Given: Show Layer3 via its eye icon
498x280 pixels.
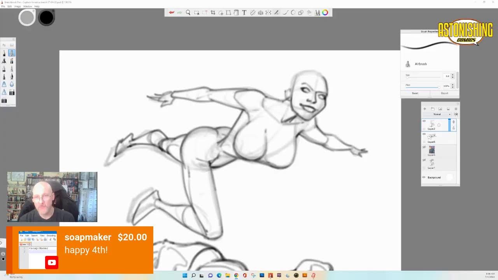Looking at the screenshot, I should coord(424,147).
